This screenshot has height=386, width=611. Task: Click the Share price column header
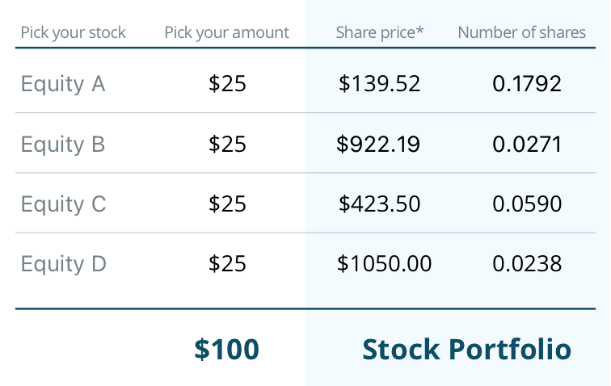(380, 33)
